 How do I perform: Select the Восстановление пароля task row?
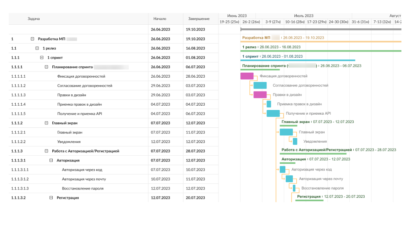83,188
